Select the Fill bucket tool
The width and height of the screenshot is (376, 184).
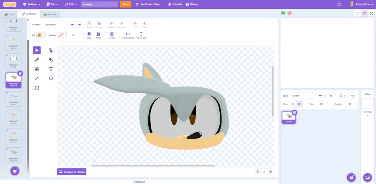click(37, 69)
